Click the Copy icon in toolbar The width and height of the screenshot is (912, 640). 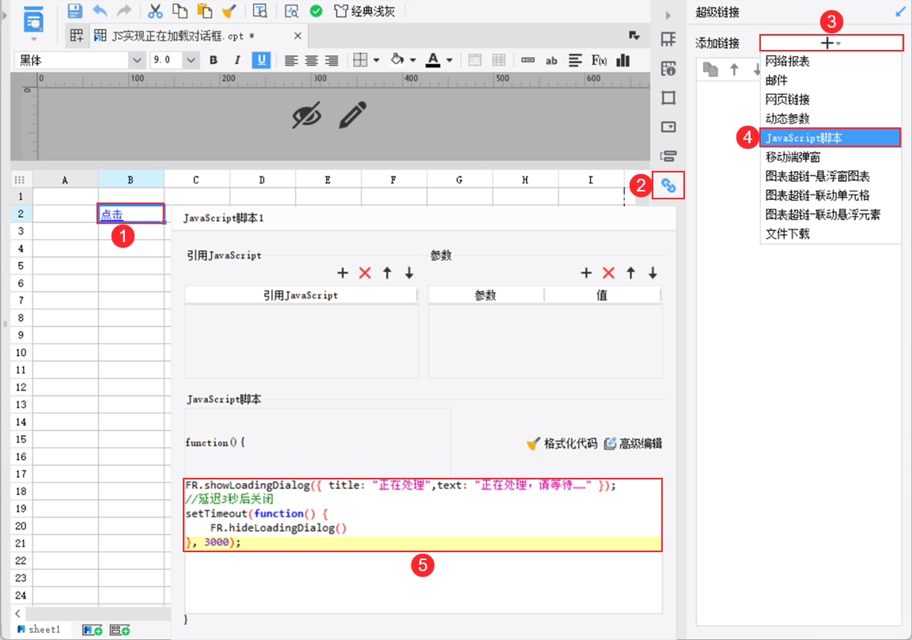[x=180, y=10]
